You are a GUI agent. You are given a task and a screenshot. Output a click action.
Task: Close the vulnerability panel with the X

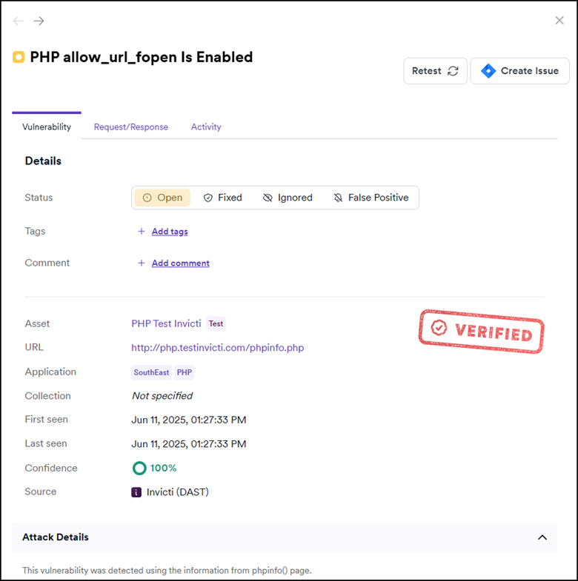click(x=559, y=20)
